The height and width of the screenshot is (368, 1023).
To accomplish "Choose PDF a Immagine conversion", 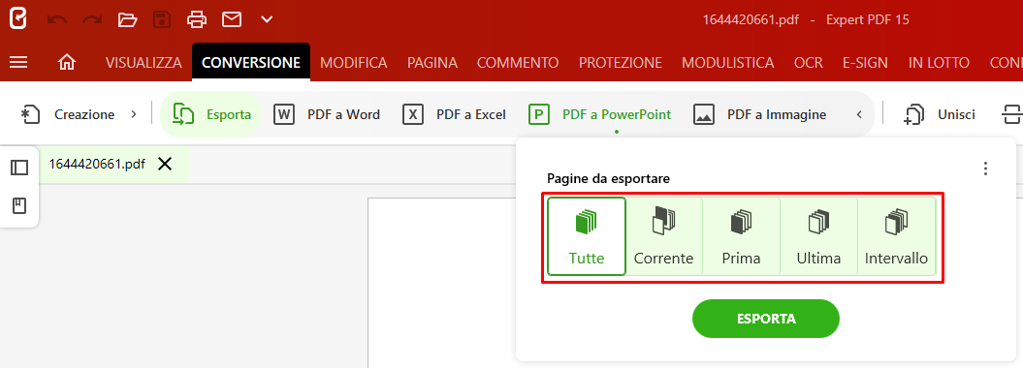I will coord(759,114).
